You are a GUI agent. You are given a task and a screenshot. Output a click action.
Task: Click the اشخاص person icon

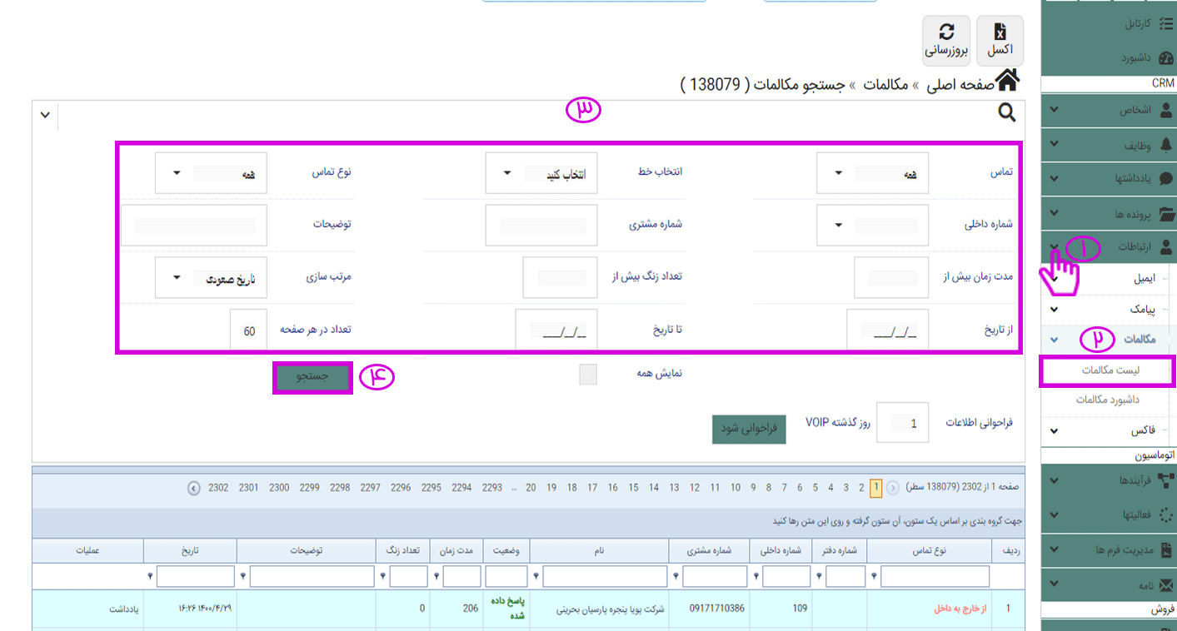[x=1165, y=110]
